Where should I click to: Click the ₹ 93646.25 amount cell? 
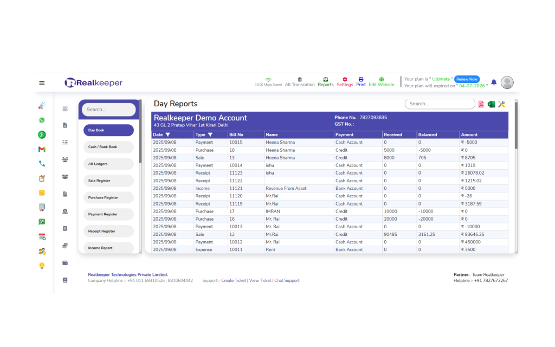[x=483, y=234]
